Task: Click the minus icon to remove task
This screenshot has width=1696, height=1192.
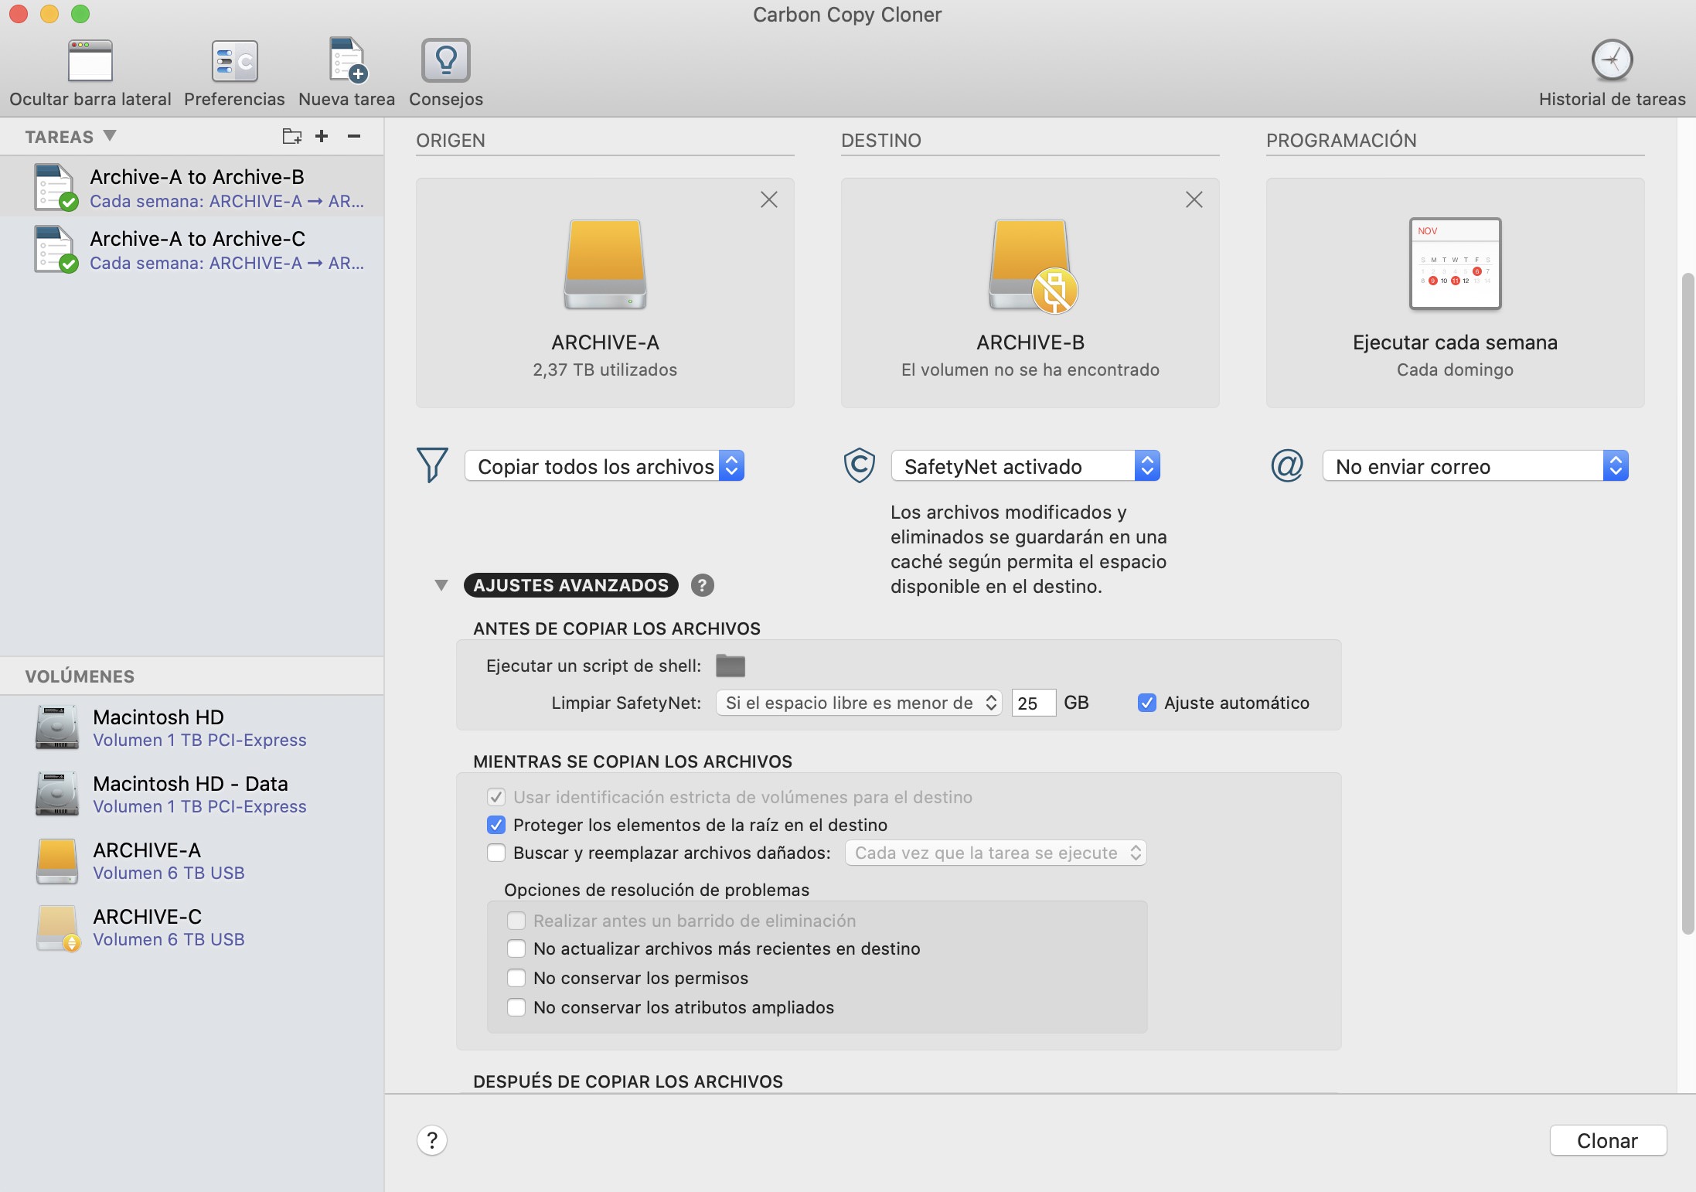Action: click(354, 137)
